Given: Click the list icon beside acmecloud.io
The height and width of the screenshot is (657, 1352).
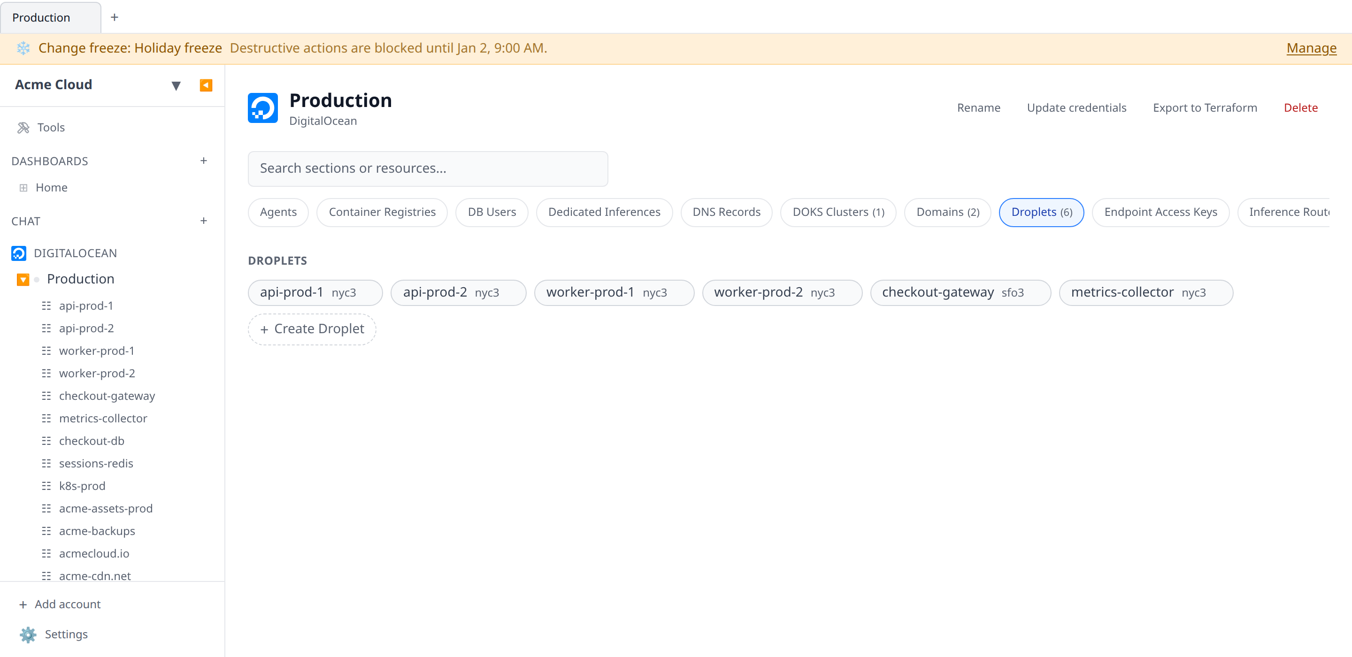Looking at the screenshot, I should 46,554.
